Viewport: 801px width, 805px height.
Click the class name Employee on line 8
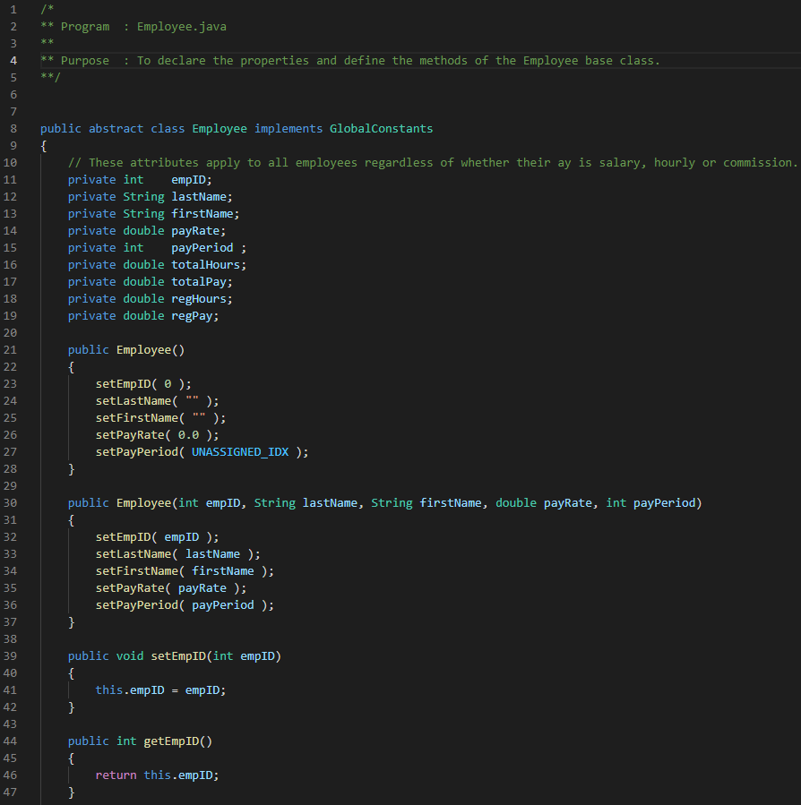click(219, 128)
